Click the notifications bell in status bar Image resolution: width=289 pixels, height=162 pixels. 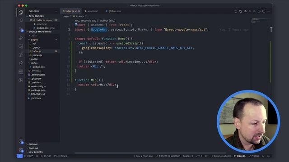pyautogui.click(x=268, y=156)
